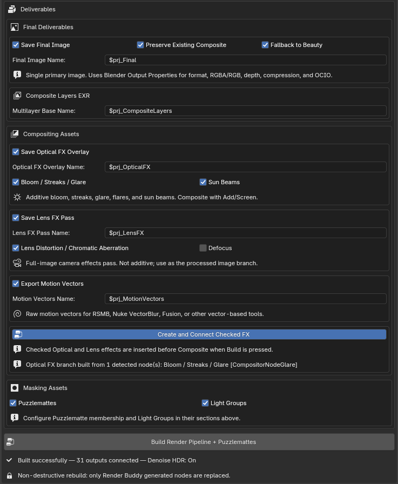
Task: Click the Configure Puzzlematte membership text
Action: 132,418
